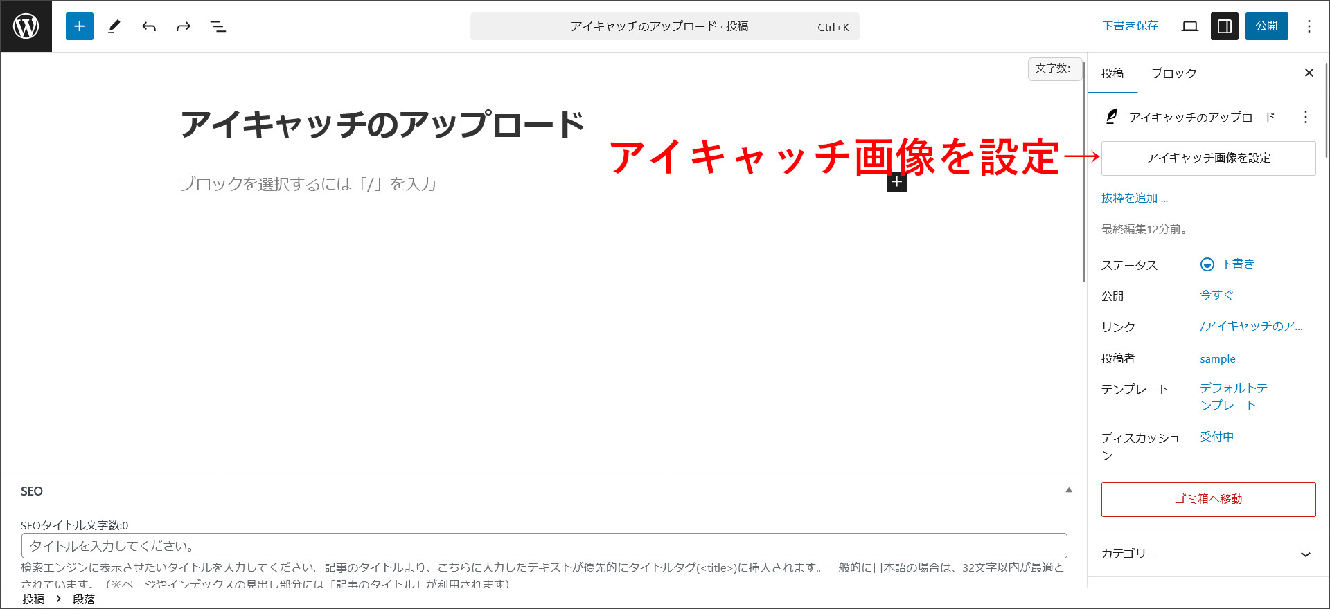Switch to the 投稿 tab
The height and width of the screenshot is (609, 1330).
click(x=1112, y=73)
